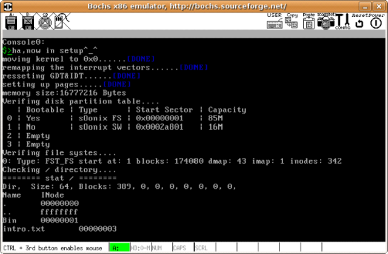Screen dimensions: 388x254
Task: Click the 'Start Sector' column header
Action: click(x=164, y=109)
